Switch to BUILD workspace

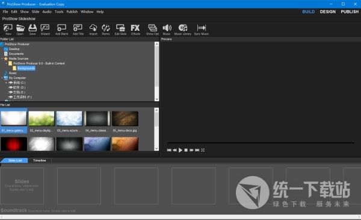[x=309, y=11]
